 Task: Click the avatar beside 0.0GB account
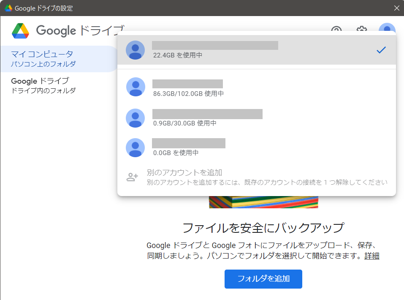click(135, 148)
